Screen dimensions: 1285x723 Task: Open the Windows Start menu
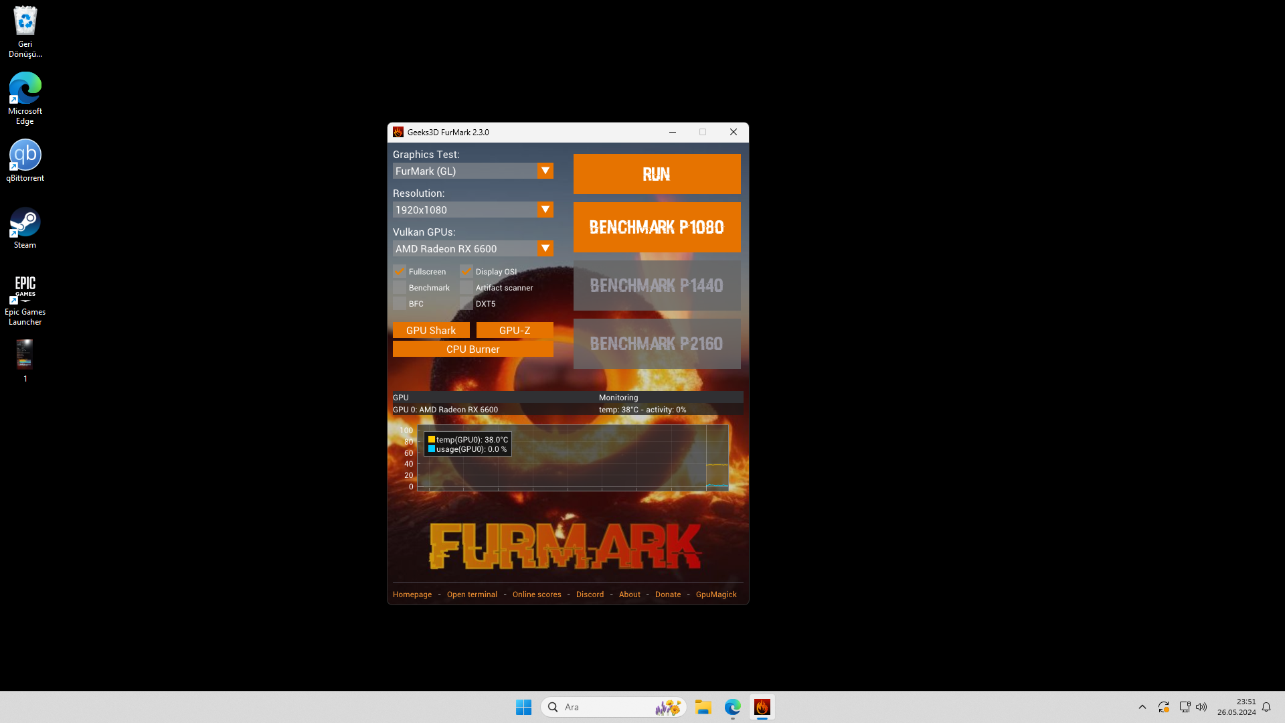click(523, 707)
